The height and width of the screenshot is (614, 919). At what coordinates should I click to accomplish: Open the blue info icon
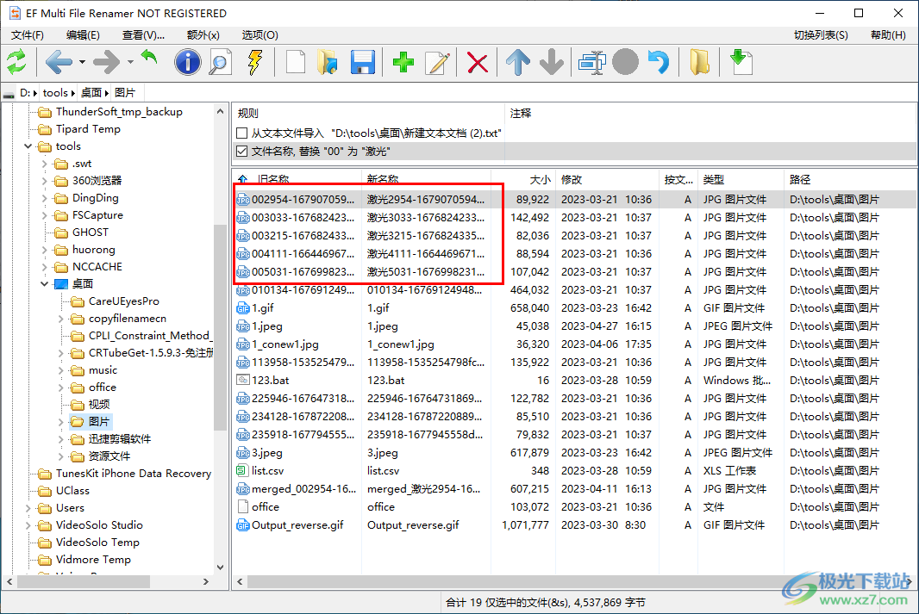(x=188, y=62)
